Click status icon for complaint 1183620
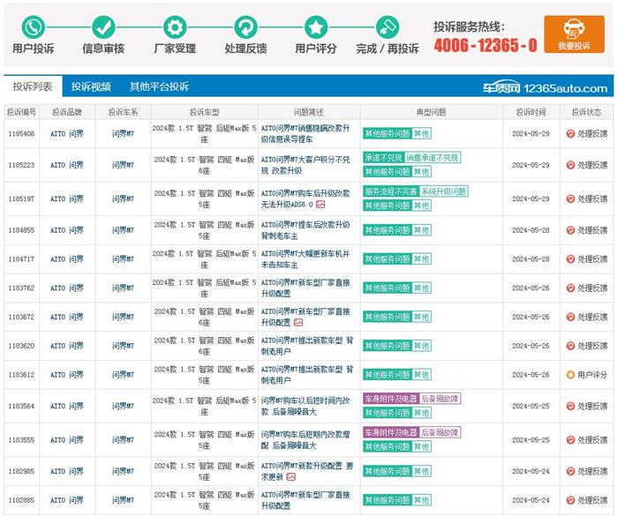The width and height of the screenshot is (618, 516). coord(570,346)
